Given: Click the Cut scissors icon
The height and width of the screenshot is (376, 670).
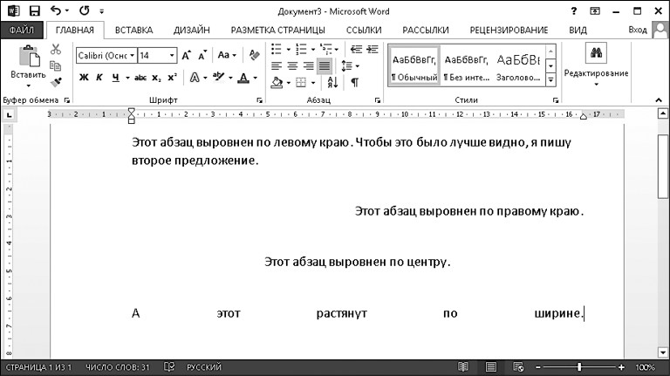Looking at the screenshot, I should coord(56,49).
